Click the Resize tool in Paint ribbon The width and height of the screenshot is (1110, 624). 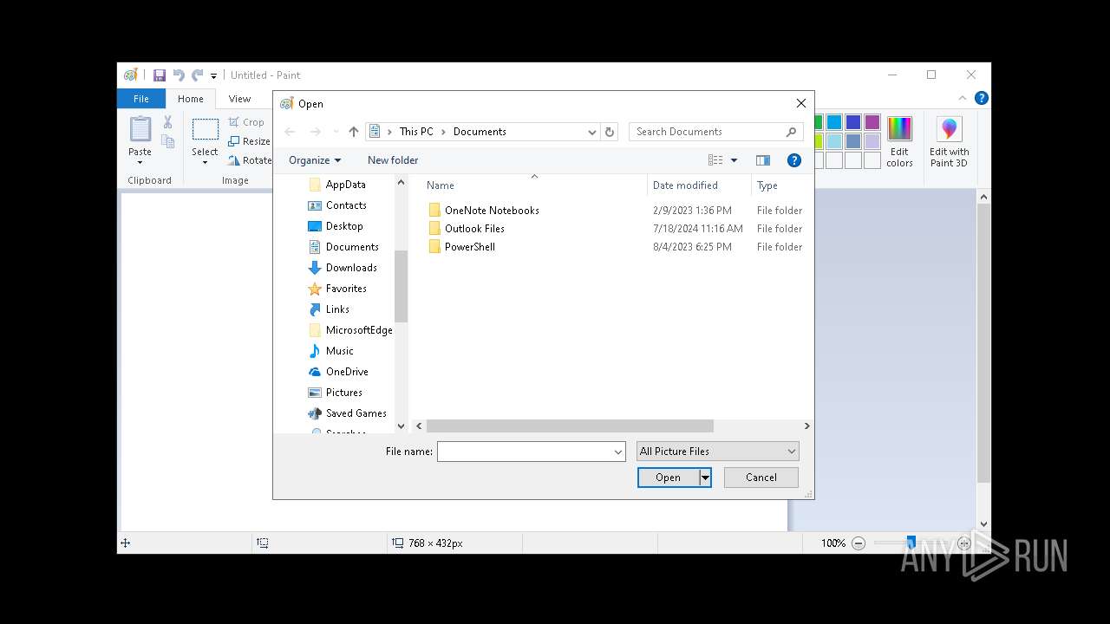(249, 141)
